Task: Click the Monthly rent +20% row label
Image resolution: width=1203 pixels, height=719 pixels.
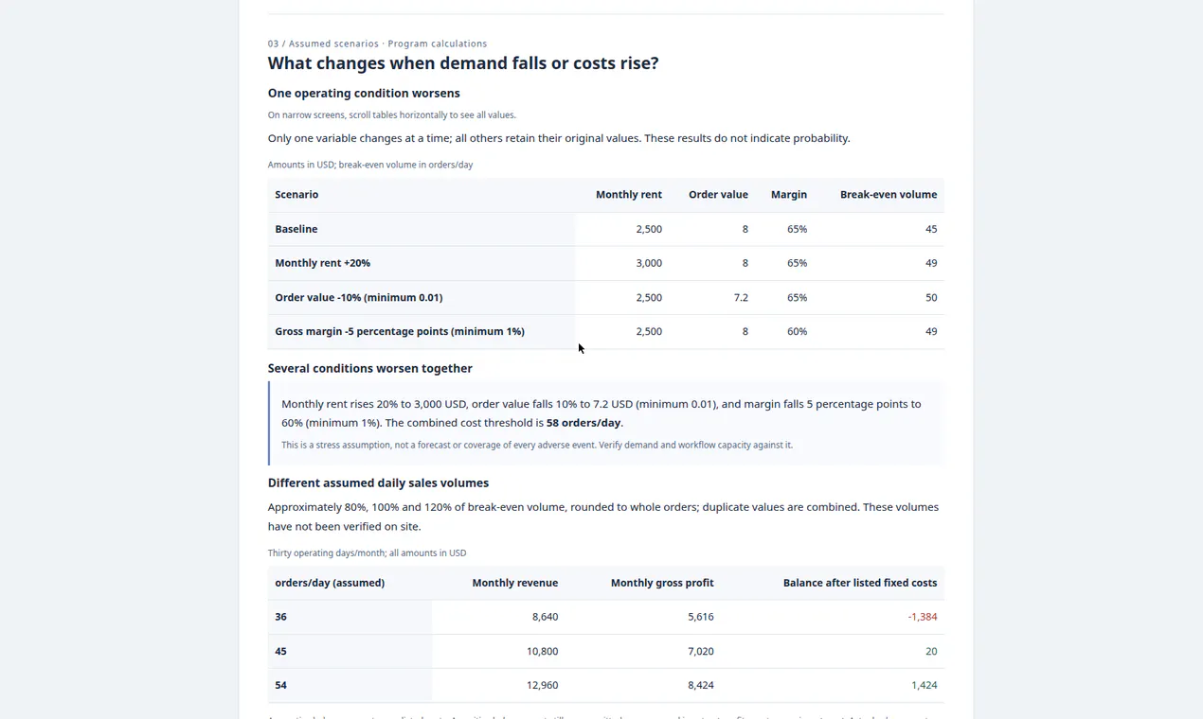Action: pos(322,263)
